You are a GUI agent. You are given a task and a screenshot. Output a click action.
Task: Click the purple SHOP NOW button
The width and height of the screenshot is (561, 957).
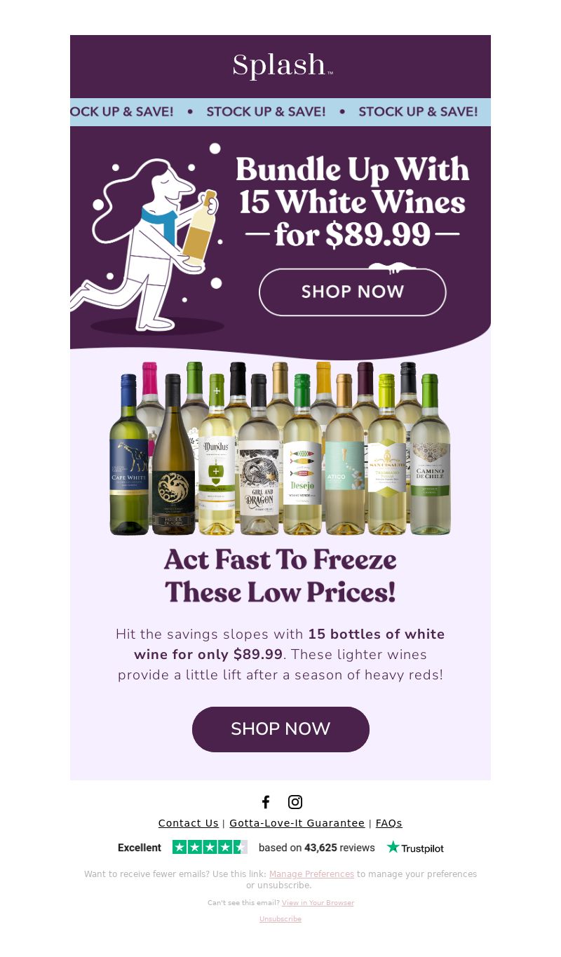coord(280,729)
